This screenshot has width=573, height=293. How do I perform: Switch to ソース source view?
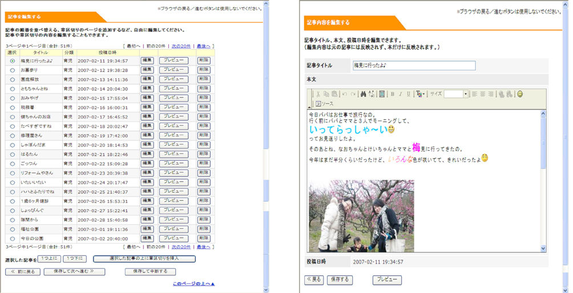(x=324, y=104)
